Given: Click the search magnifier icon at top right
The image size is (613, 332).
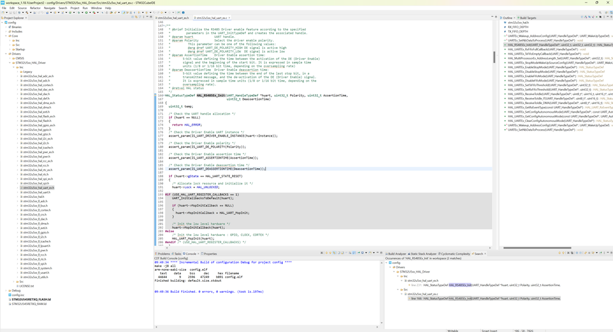Looking at the screenshot, I should click(600, 12).
